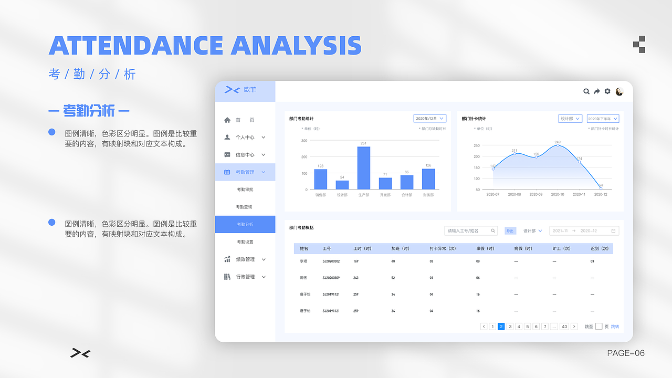Select the 考勤分析 submenu item

(x=245, y=224)
